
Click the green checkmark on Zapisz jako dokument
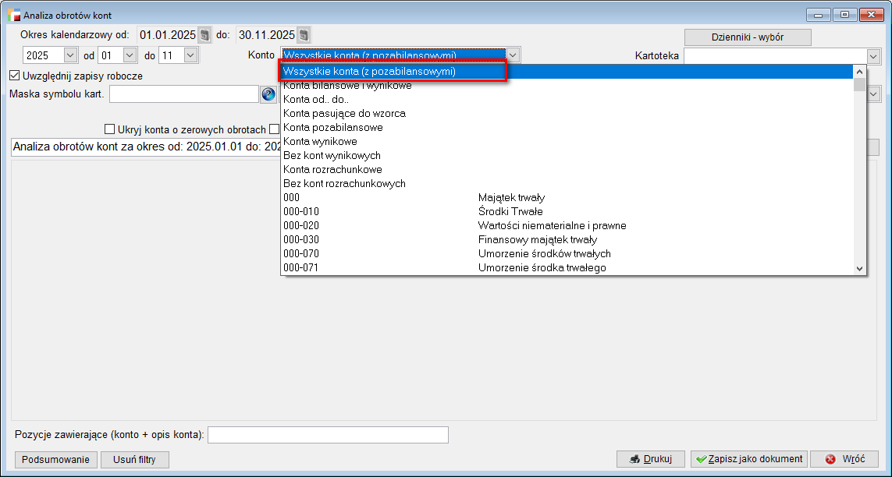click(x=702, y=459)
